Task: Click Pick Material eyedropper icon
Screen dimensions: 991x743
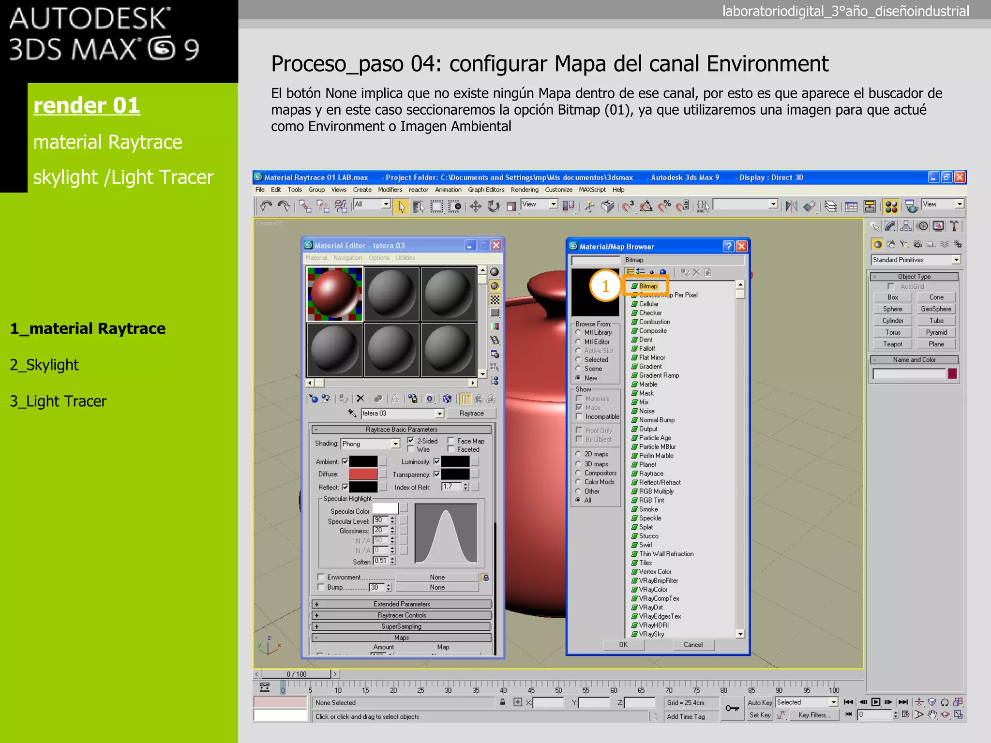Action: tap(352, 413)
